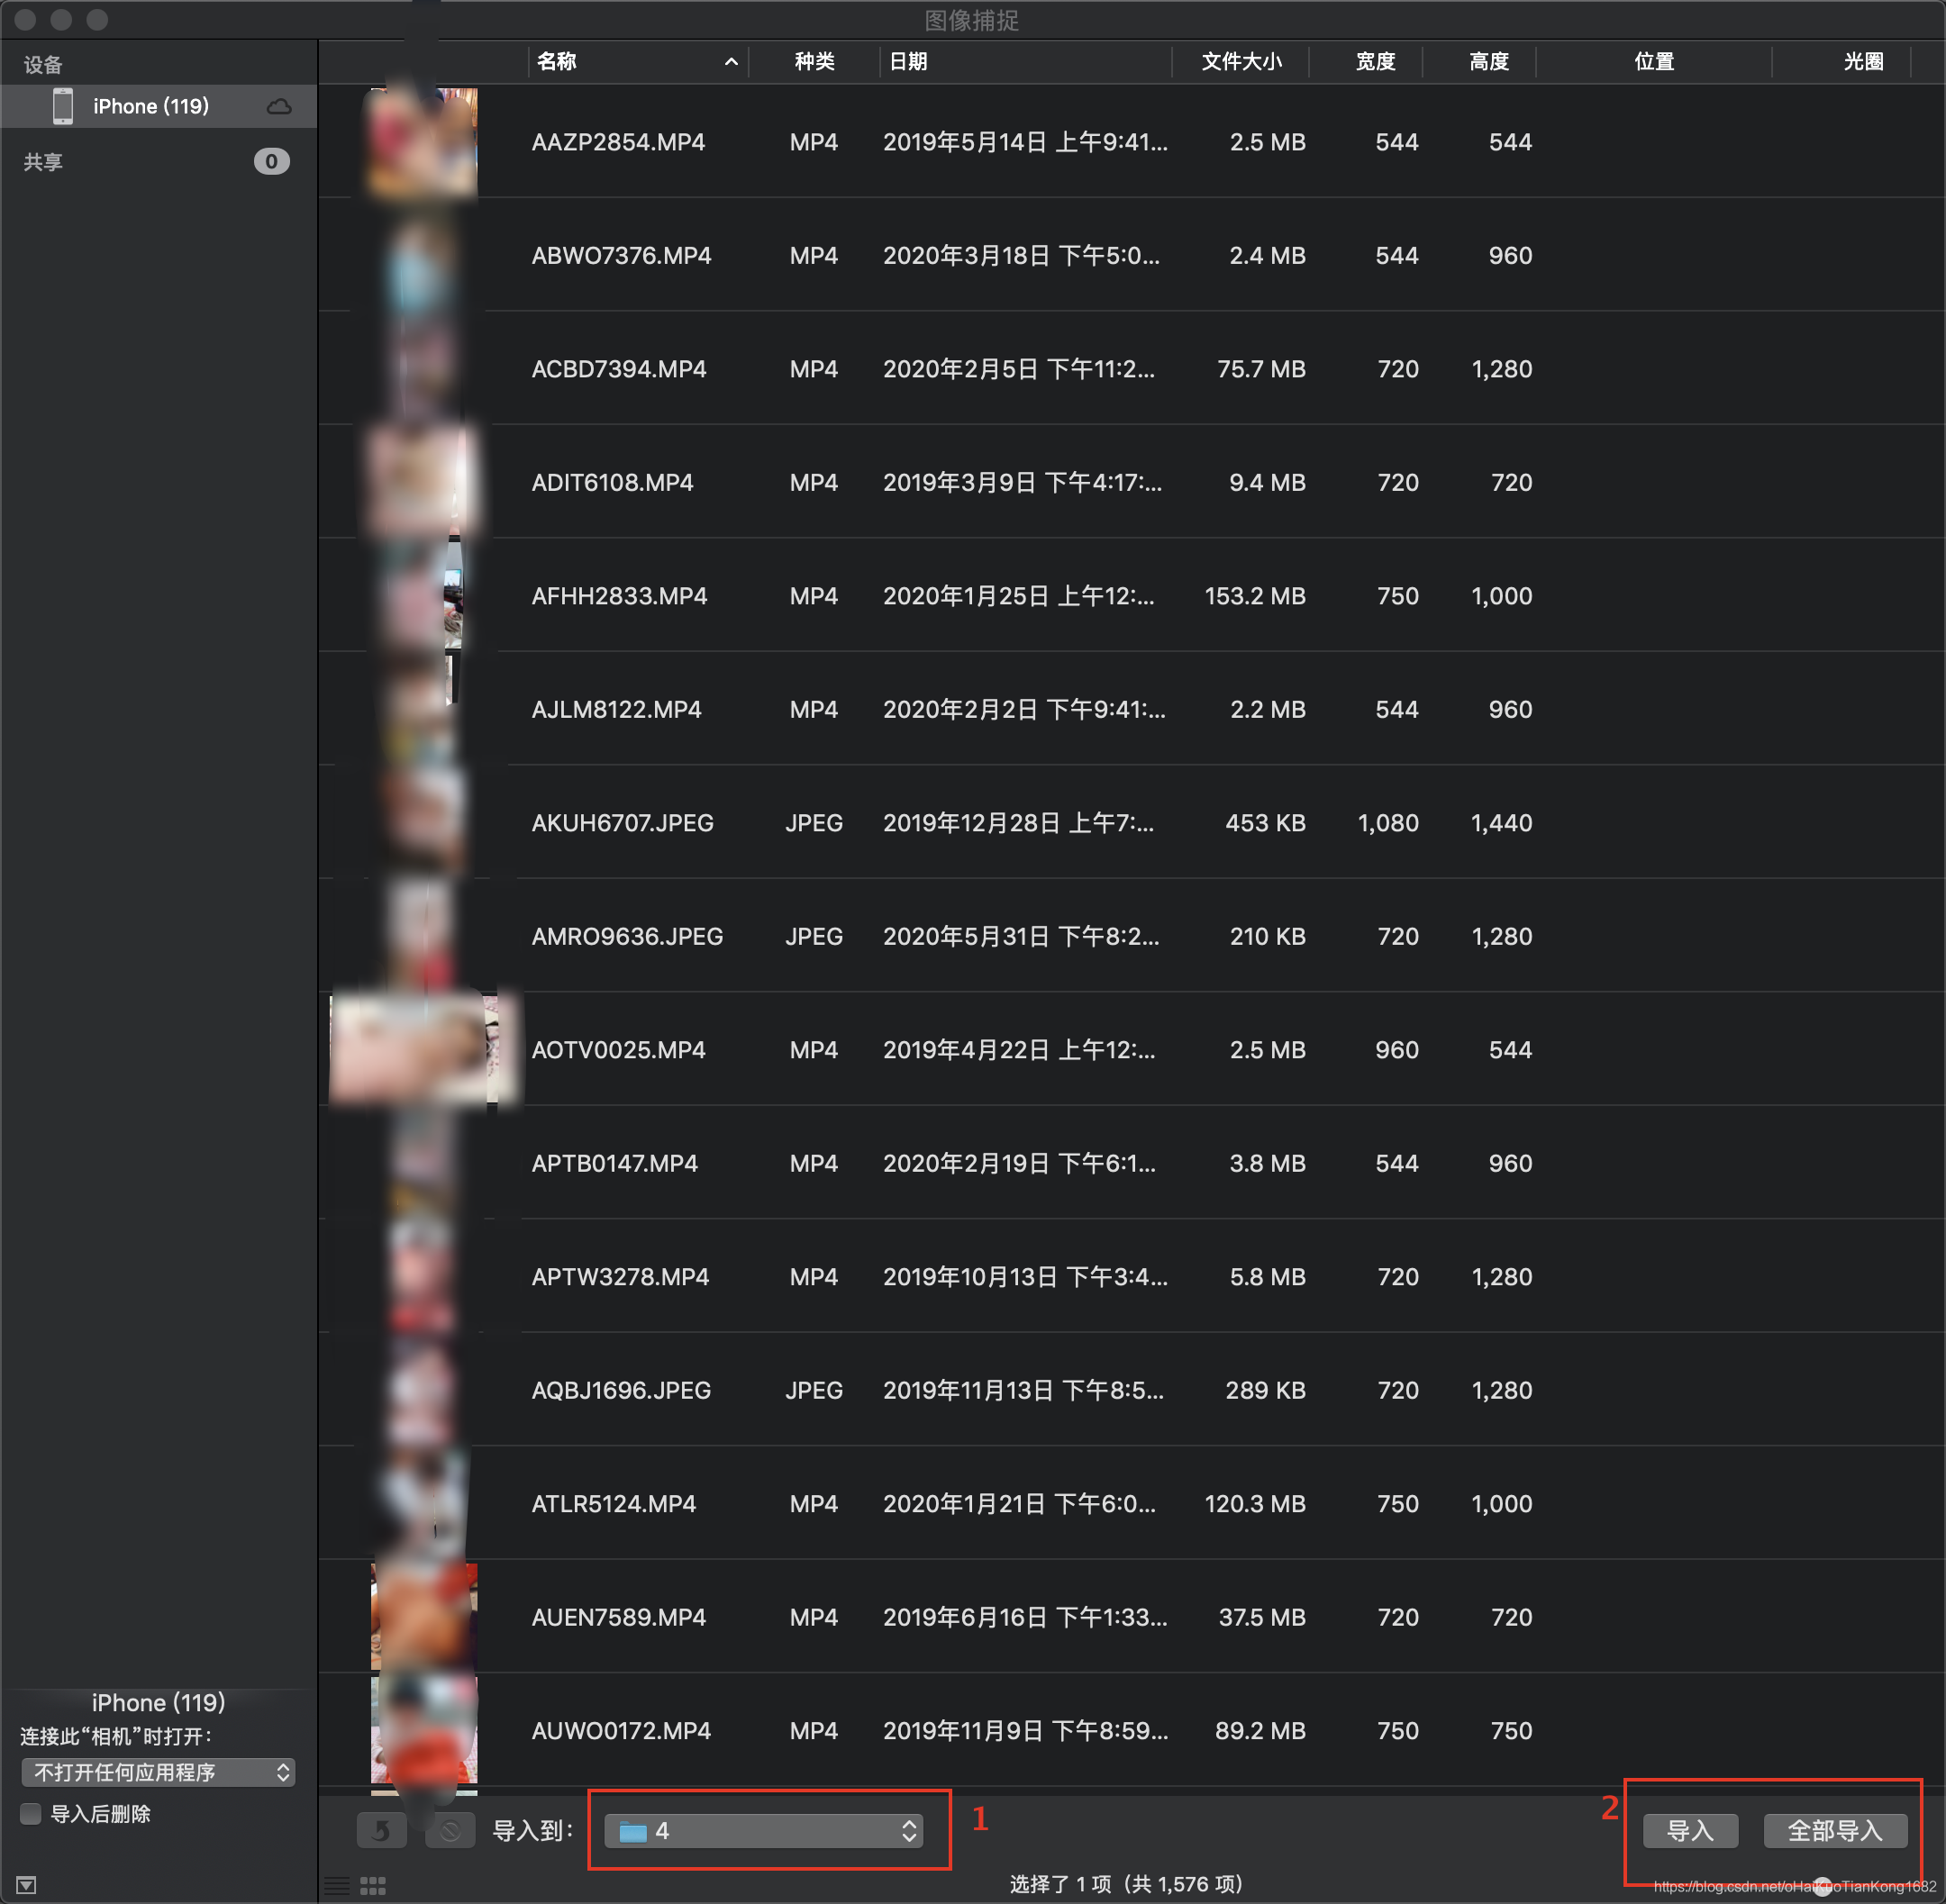Toggle sort order arrow on 名称 column
This screenshot has height=1904, width=1946.
pyautogui.click(x=732, y=62)
